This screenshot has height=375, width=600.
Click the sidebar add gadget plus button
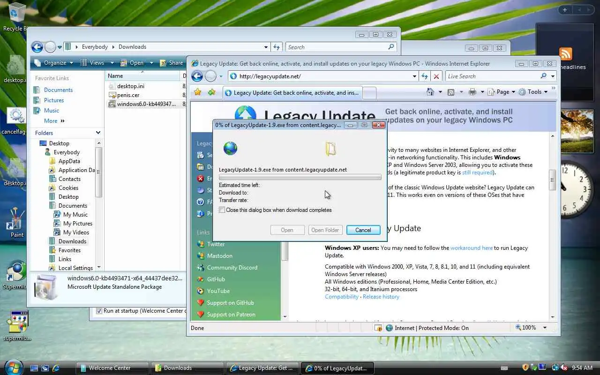(x=565, y=10)
